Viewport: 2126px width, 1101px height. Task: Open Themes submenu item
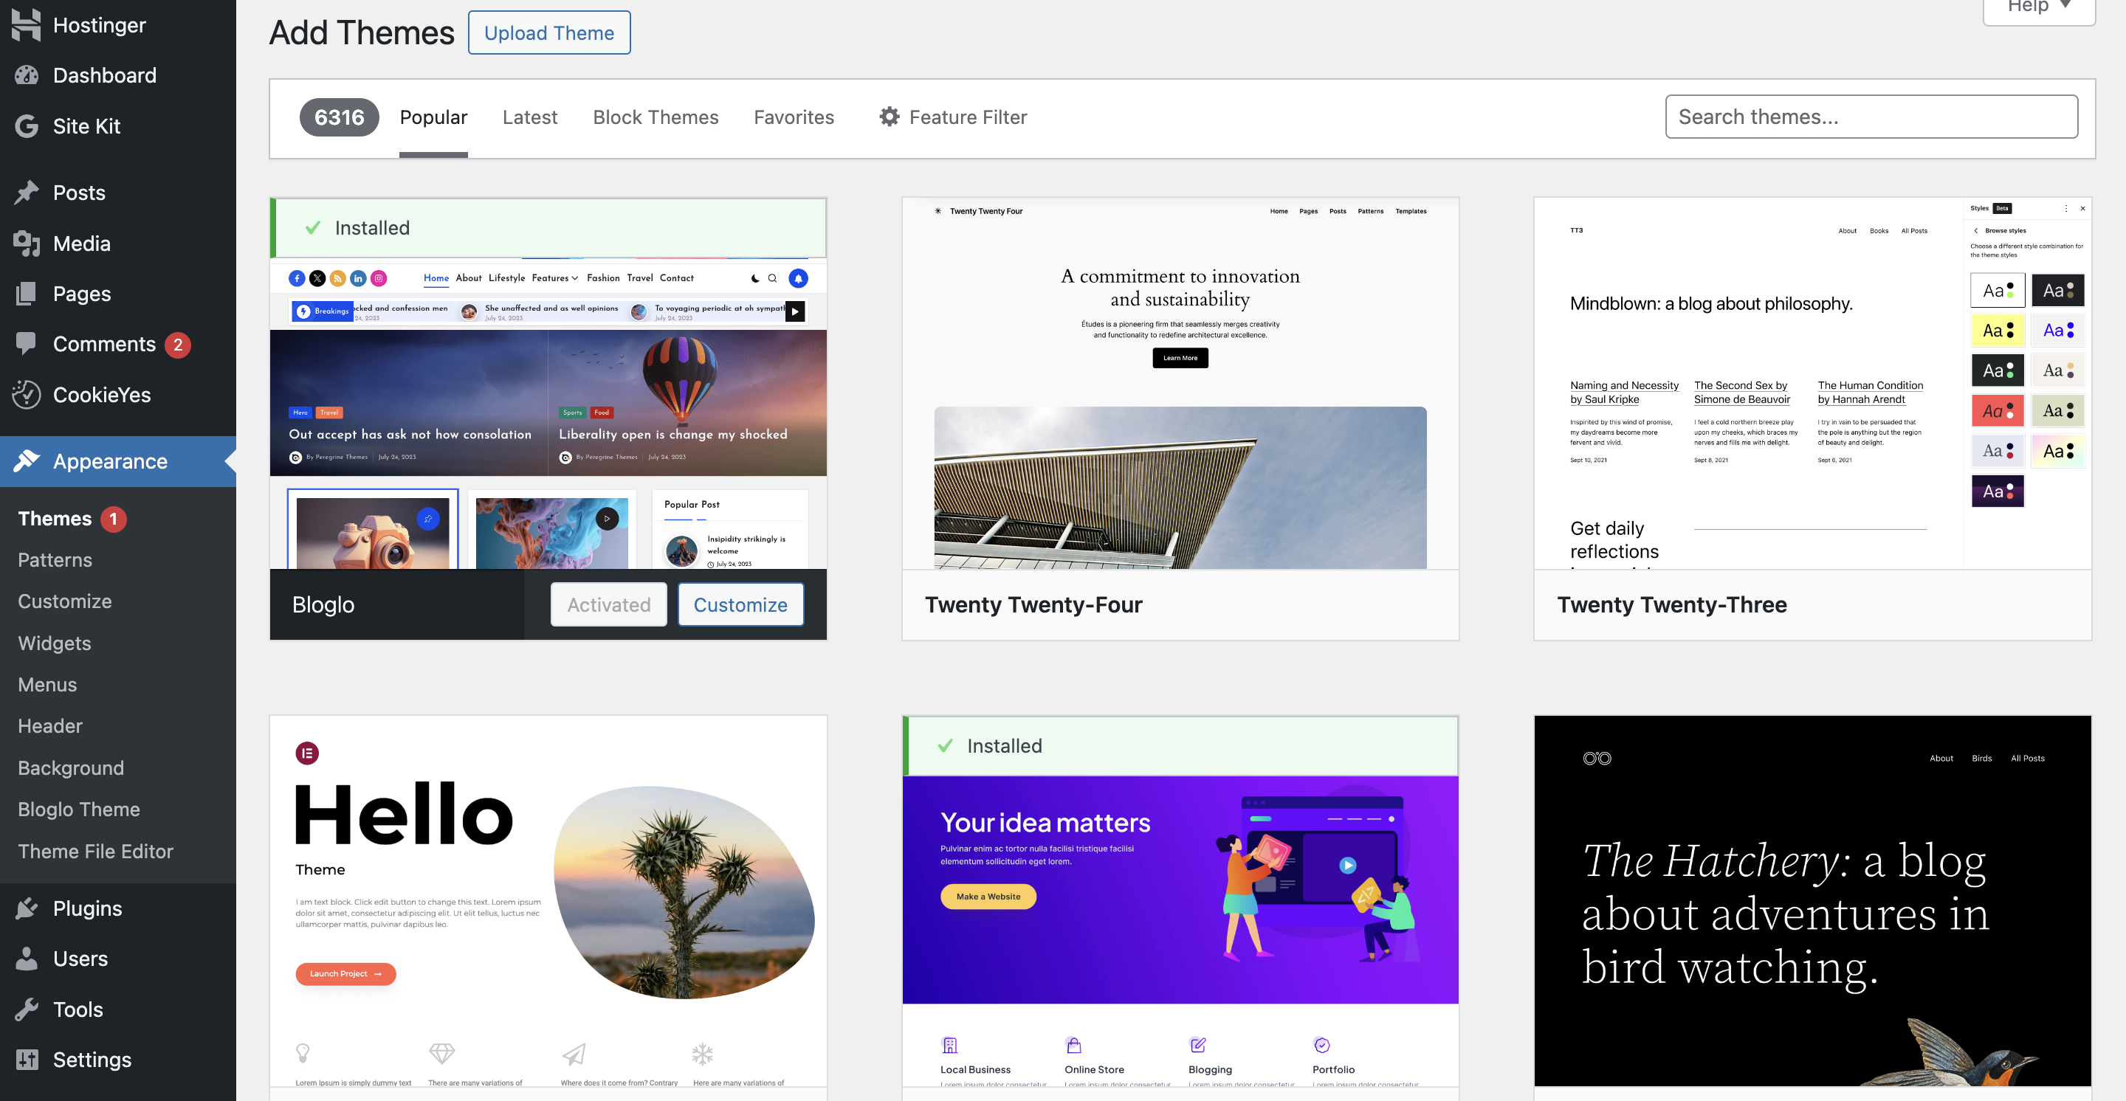tap(55, 519)
